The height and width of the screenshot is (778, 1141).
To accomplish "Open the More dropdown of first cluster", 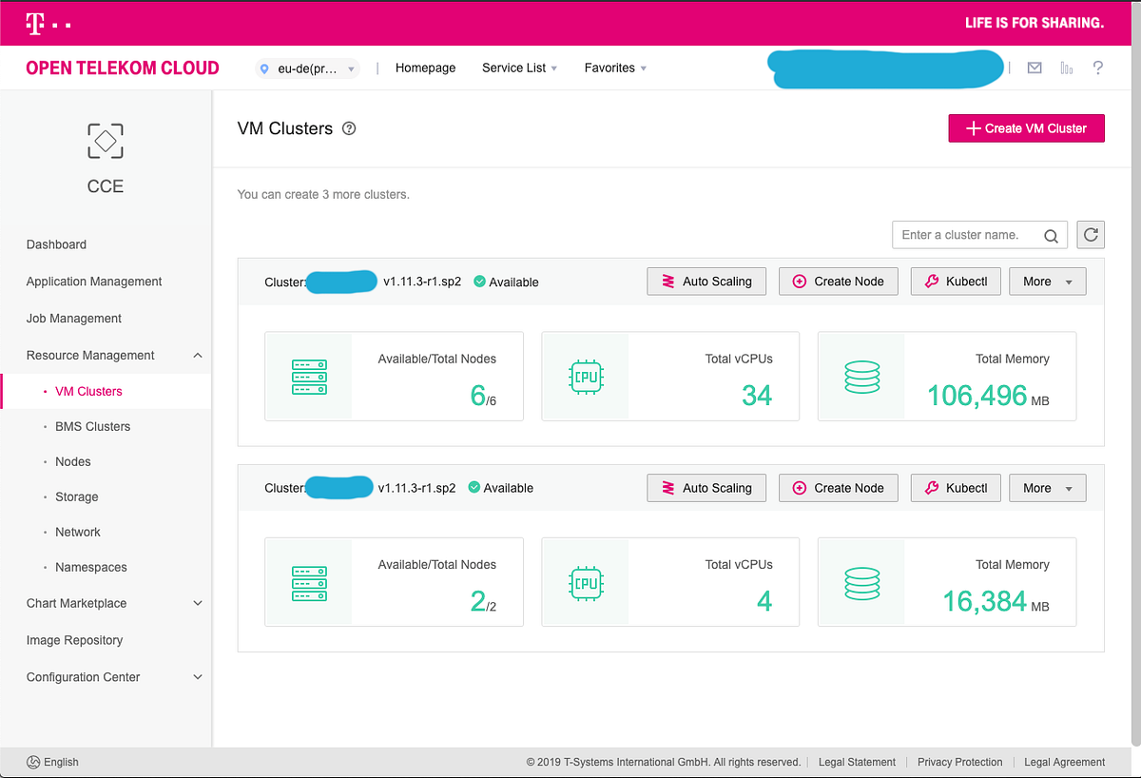I will pyautogui.click(x=1048, y=282).
